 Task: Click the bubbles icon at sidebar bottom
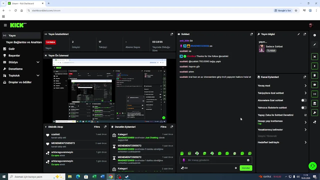[x=314, y=122]
